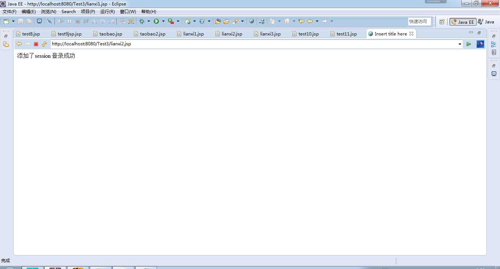The width and height of the screenshot is (500, 269).
Task: Click the Step Return icon
Action: point(111,22)
